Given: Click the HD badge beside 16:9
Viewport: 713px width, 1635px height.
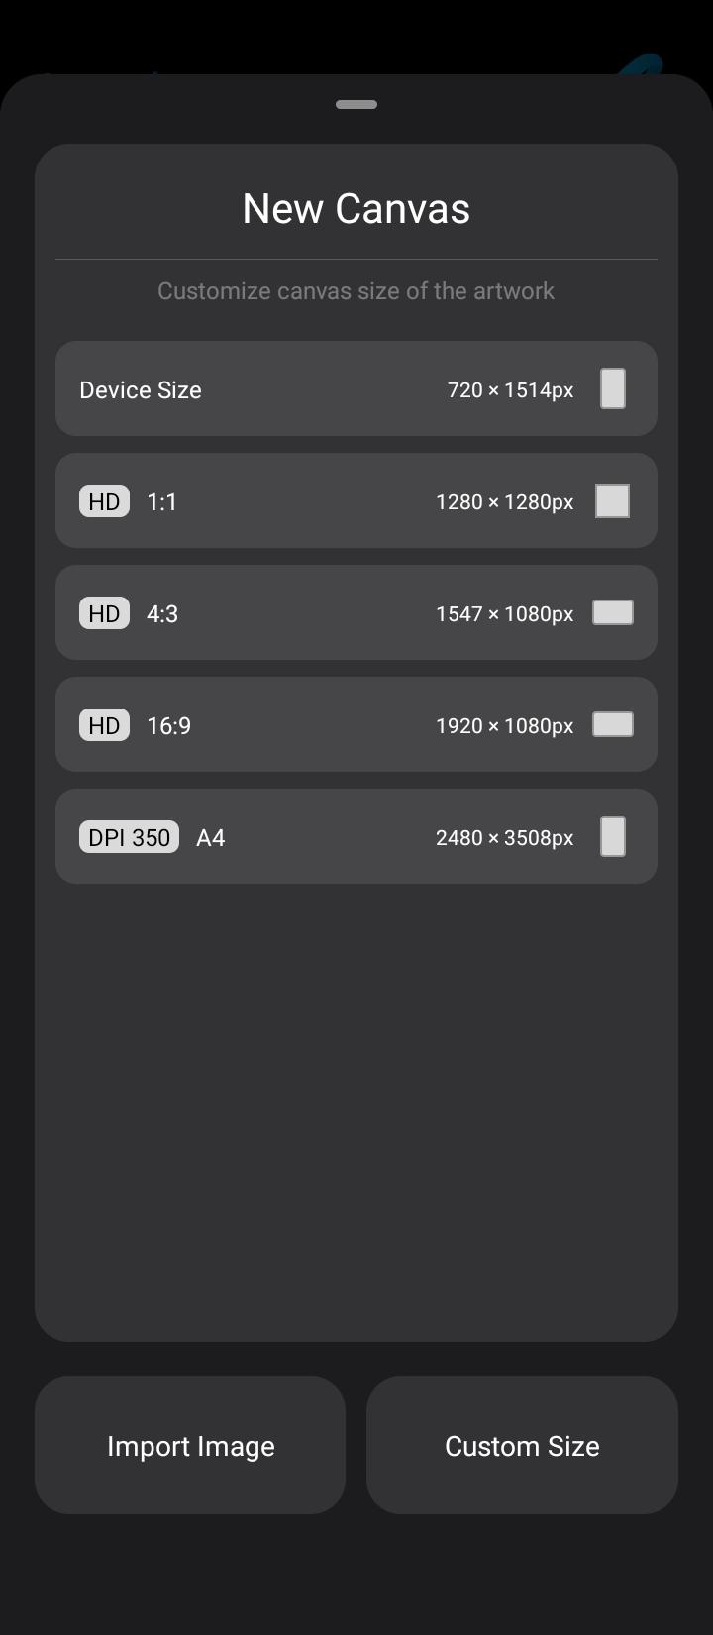Looking at the screenshot, I should [104, 725].
